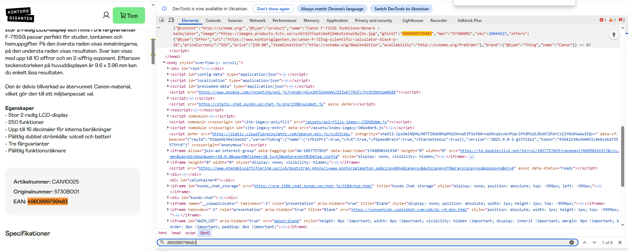Image resolution: width=628 pixels, height=251 pixels.
Task: Click the highlighted EAN number on the page
Action: [x=47, y=201]
